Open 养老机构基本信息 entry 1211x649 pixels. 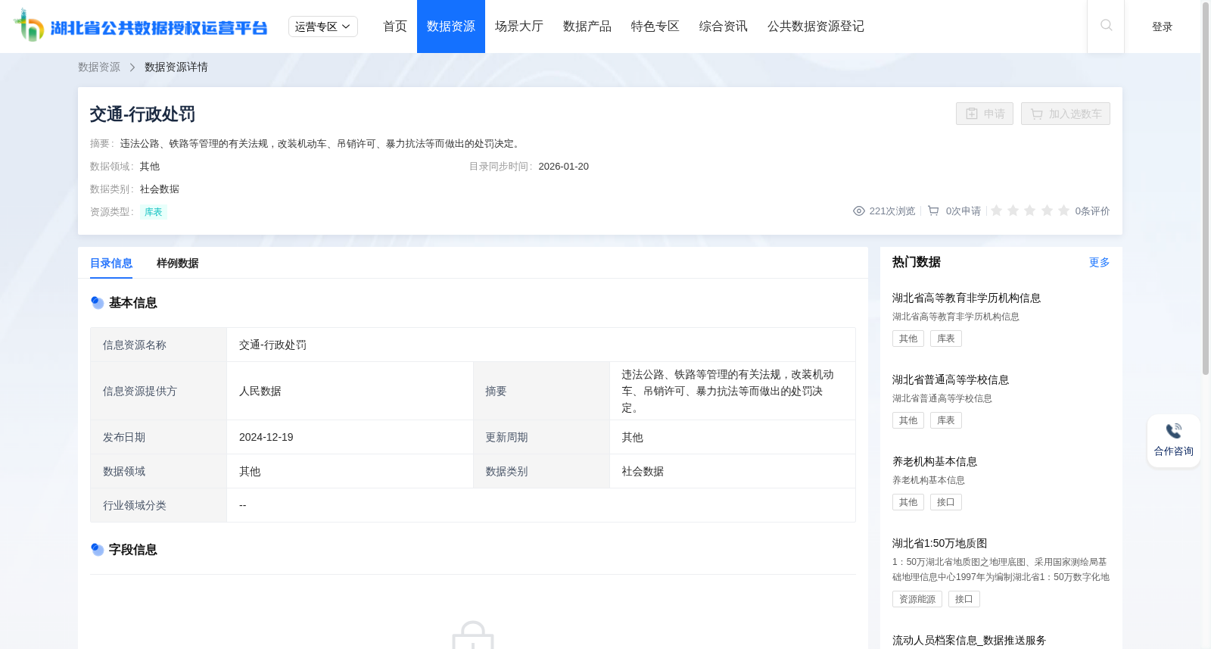coord(935,462)
